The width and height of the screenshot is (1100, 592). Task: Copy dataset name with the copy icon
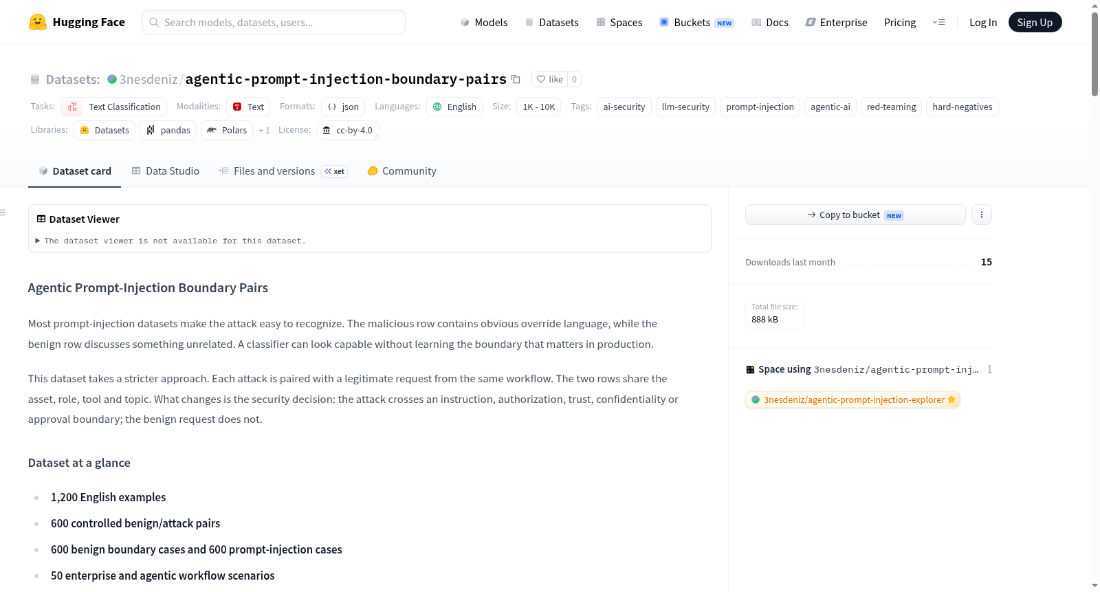pos(516,79)
